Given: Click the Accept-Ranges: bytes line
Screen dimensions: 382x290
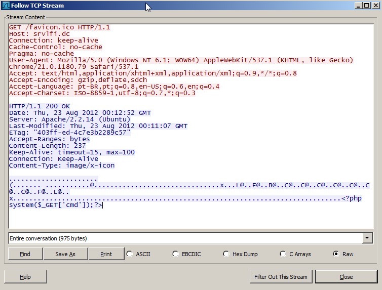Looking at the screenshot, I should coord(50,139).
